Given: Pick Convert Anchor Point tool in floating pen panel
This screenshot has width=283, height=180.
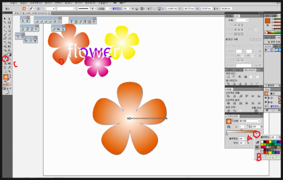Looking at the screenshot, I should (x=36, y=29).
